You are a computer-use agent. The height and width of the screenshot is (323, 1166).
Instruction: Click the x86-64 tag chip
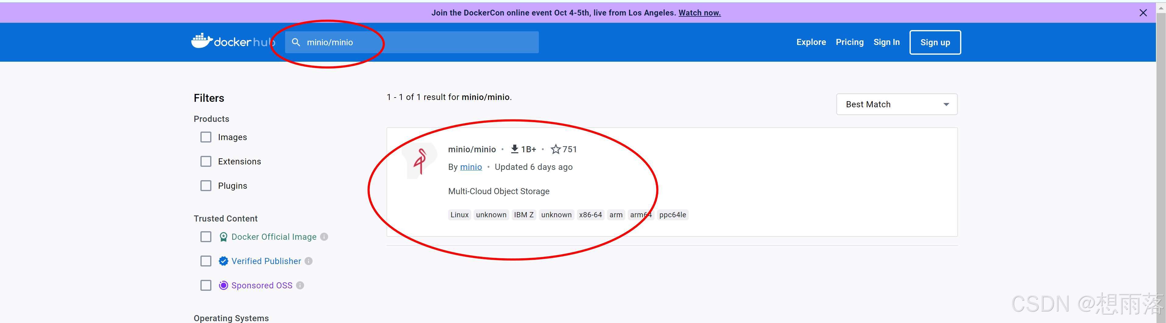(590, 215)
